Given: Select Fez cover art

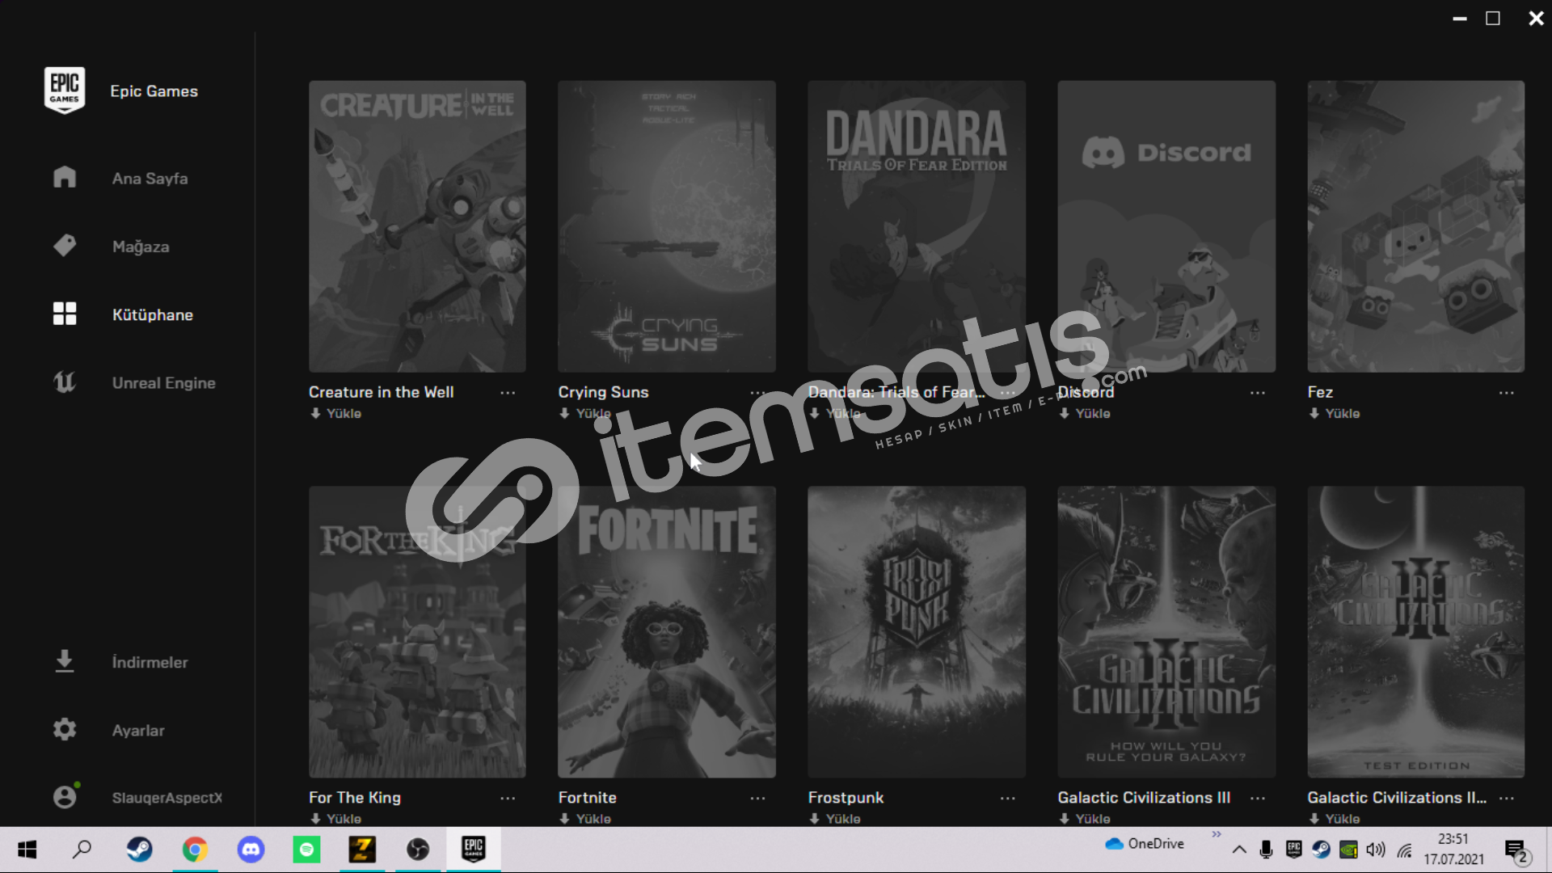Looking at the screenshot, I should click(1416, 226).
